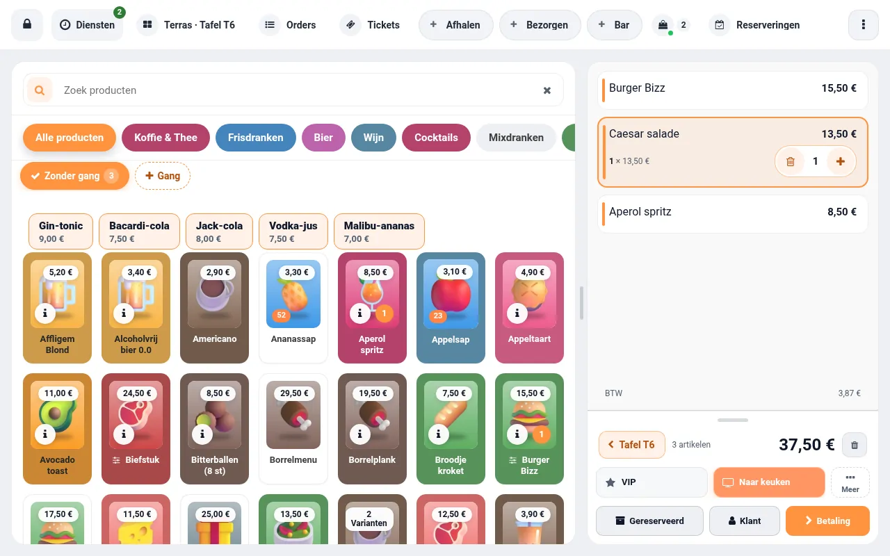
Task: Grab the order panel drag handle bar
Action: tap(733, 420)
